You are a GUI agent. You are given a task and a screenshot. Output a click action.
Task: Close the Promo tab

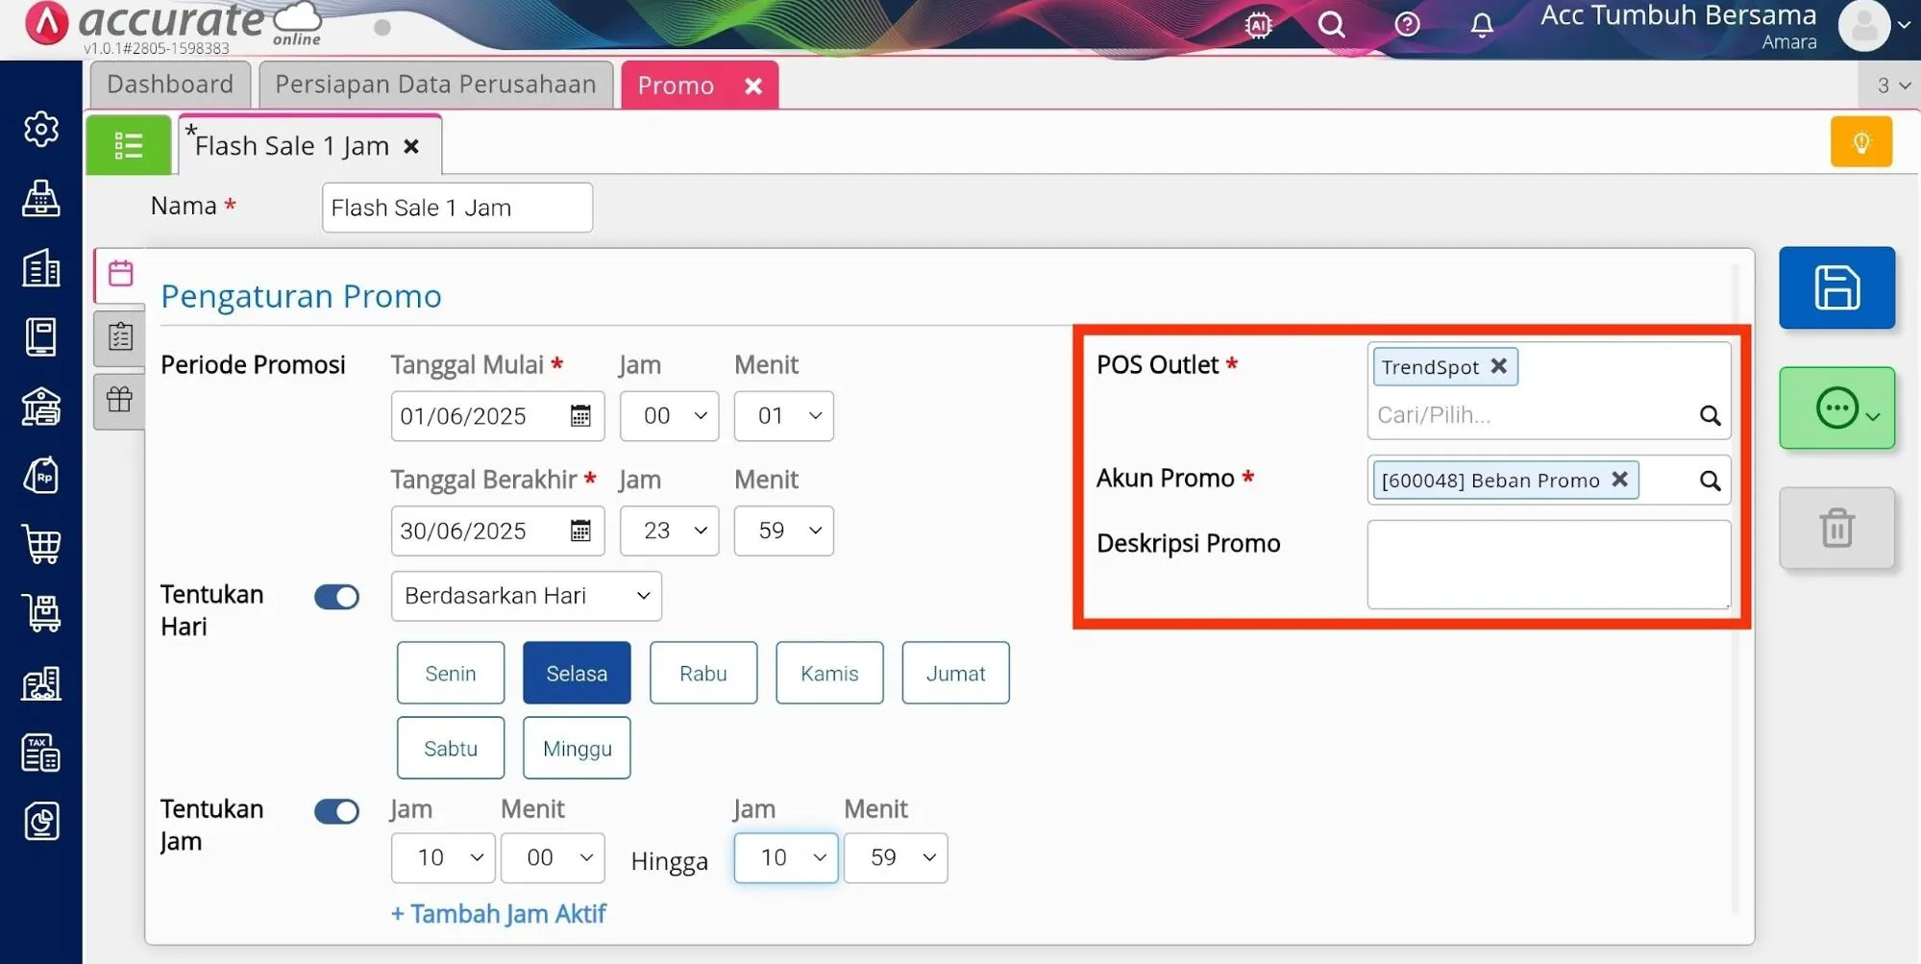pos(753,87)
